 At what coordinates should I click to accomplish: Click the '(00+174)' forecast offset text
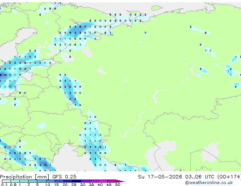[x=229, y=177]
